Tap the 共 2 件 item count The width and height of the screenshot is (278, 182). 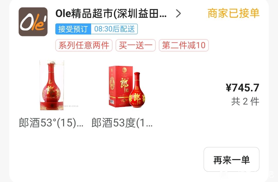coord(245,101)
